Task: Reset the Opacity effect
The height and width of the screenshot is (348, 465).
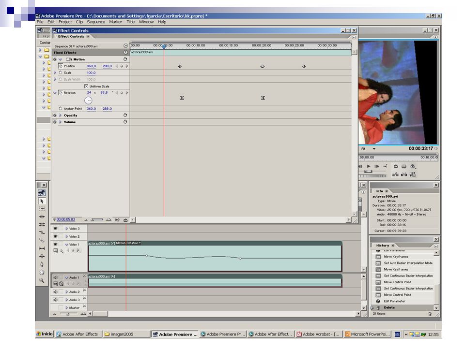Action: [125, 115]
